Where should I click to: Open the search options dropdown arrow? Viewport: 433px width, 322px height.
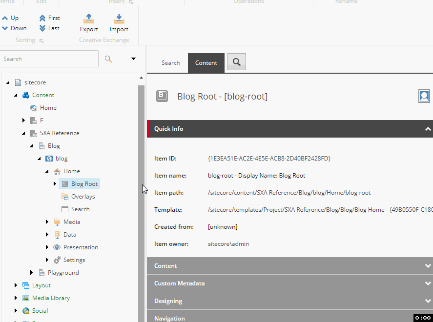coord(132,59)
